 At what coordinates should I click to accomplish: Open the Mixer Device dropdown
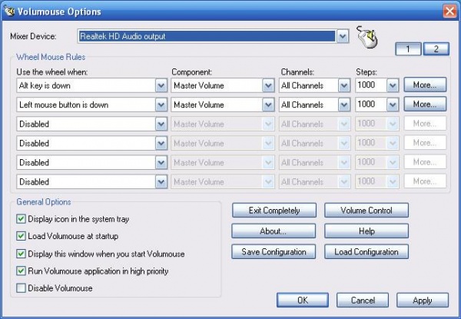(x=343, y=36)
